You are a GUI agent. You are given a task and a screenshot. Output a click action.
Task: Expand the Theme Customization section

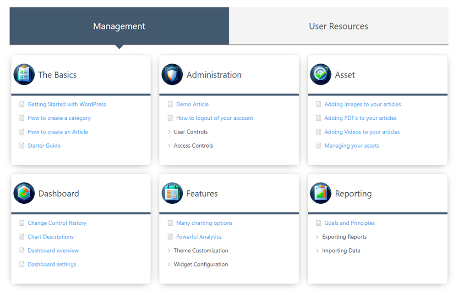[201, 250]
